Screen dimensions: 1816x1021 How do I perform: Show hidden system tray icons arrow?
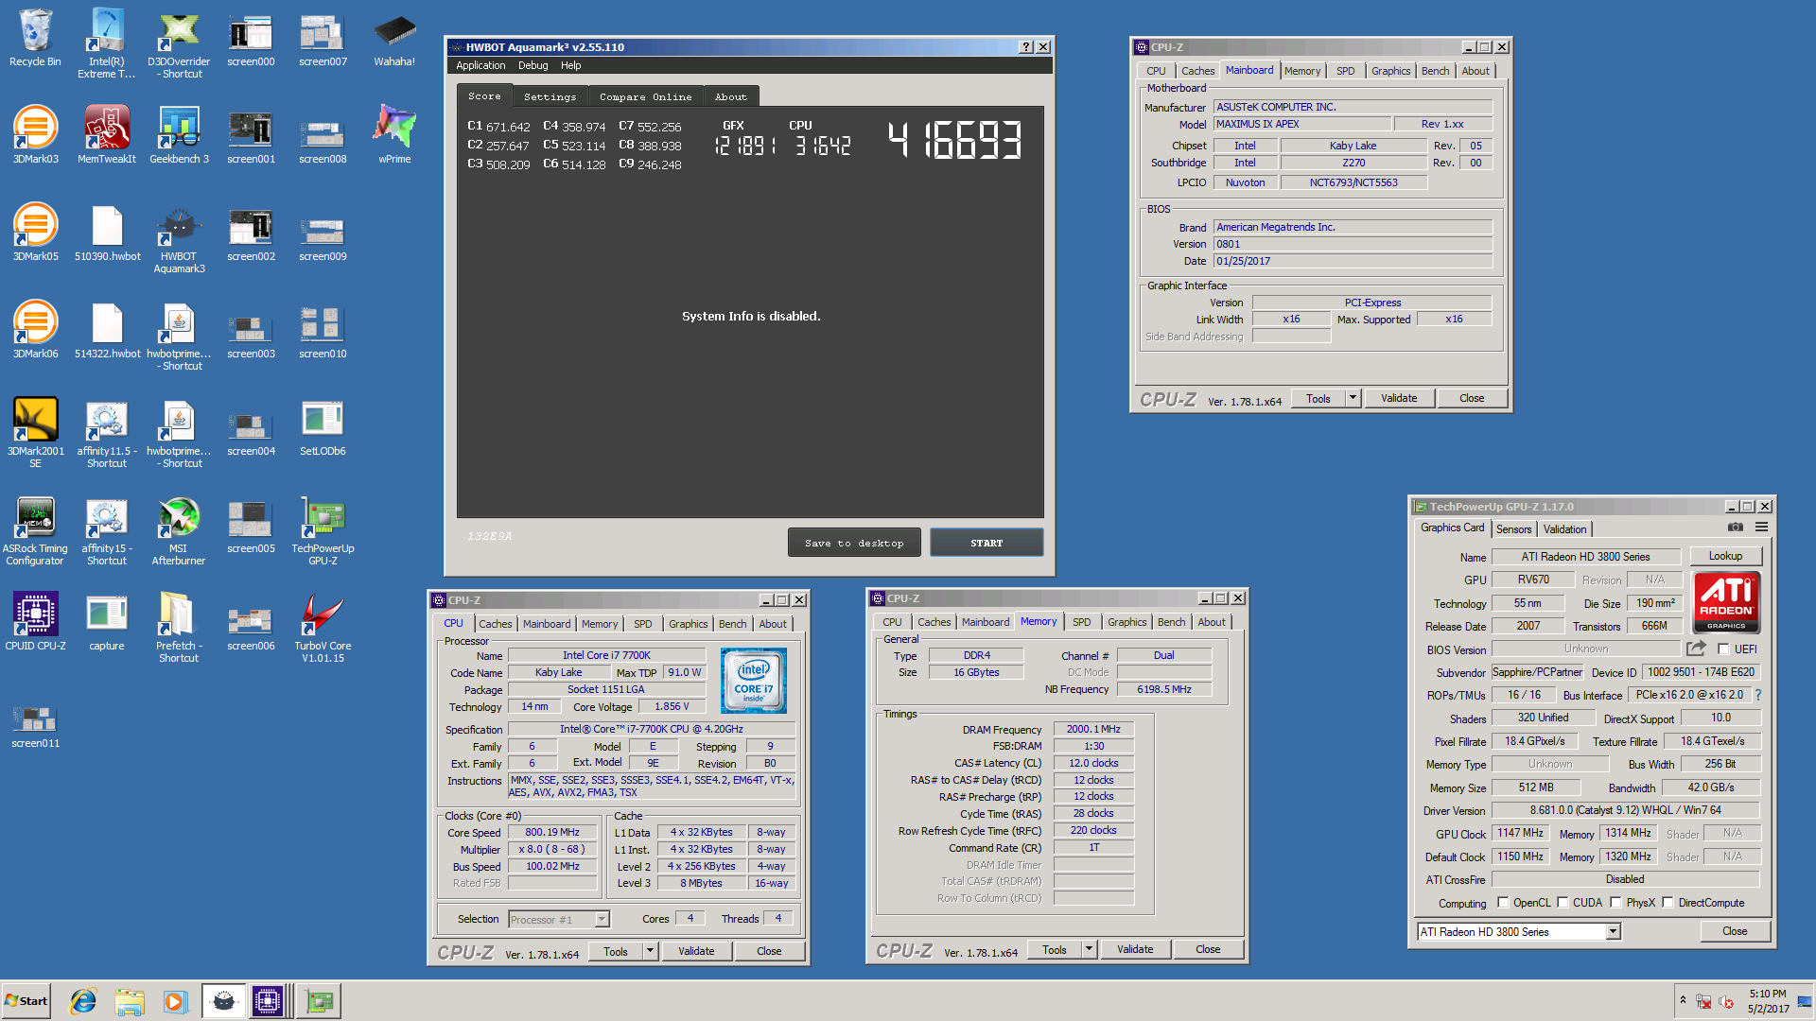coord(1683,1000)
